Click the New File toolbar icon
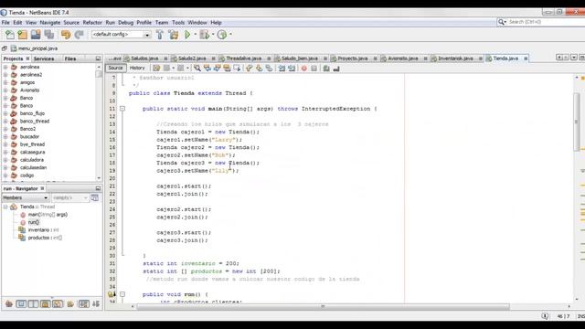 coord(10,35)
